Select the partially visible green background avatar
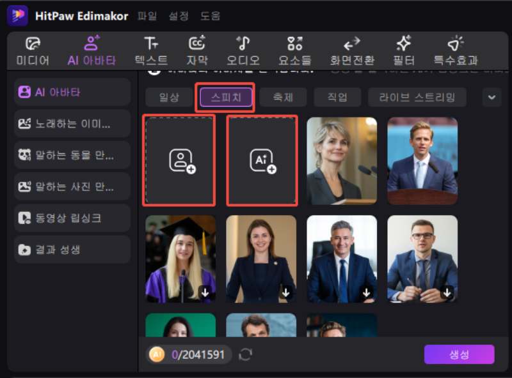 [180, 325]
